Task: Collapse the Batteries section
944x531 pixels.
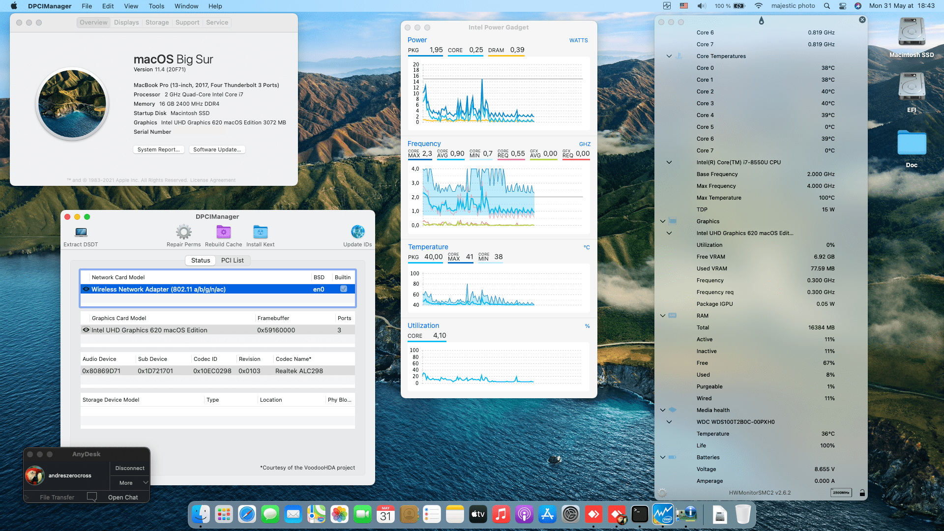Action: click(663, 457)
